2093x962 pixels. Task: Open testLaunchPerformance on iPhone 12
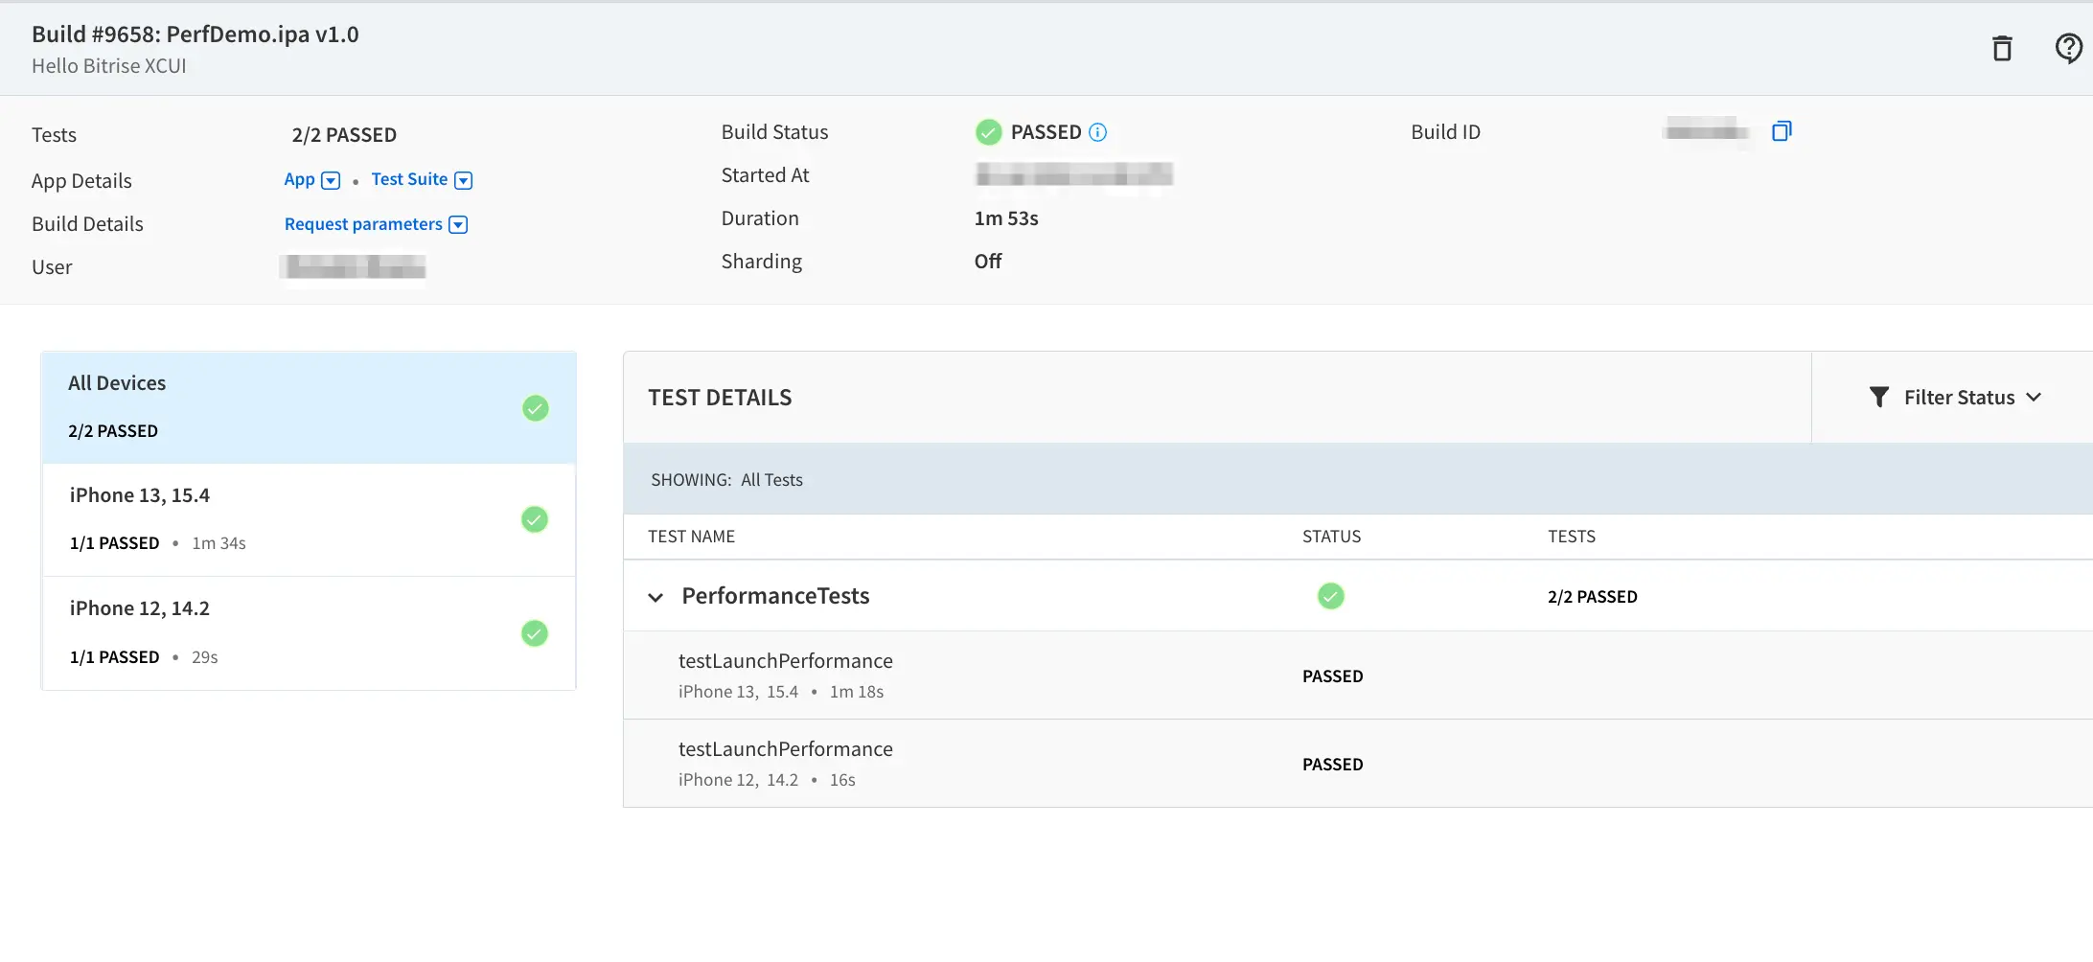[786, 749]
